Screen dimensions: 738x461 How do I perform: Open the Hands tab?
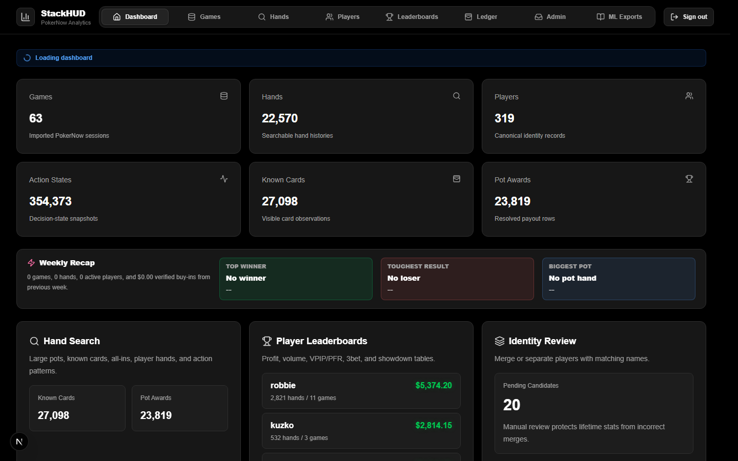[x=273, y=17]
